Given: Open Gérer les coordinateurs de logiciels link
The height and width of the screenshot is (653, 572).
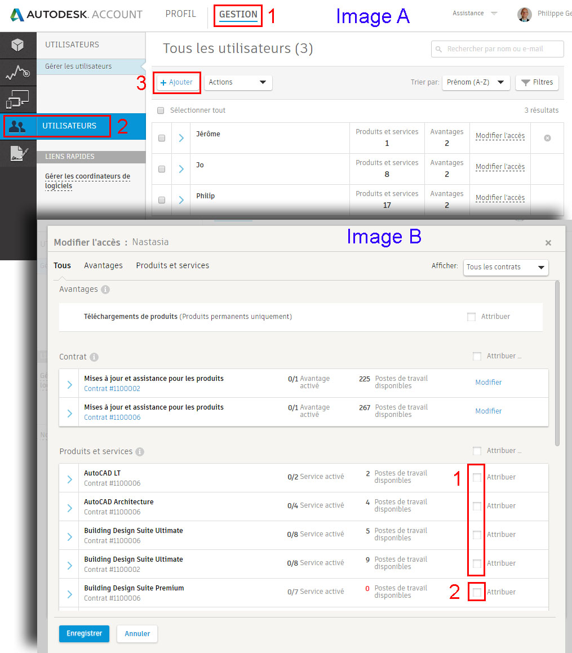Looking at the screenshot, I should tap(87, 181).
